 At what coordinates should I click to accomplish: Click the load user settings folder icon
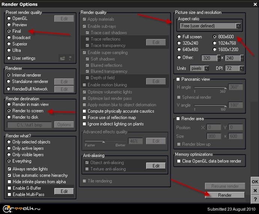point(62,58)
